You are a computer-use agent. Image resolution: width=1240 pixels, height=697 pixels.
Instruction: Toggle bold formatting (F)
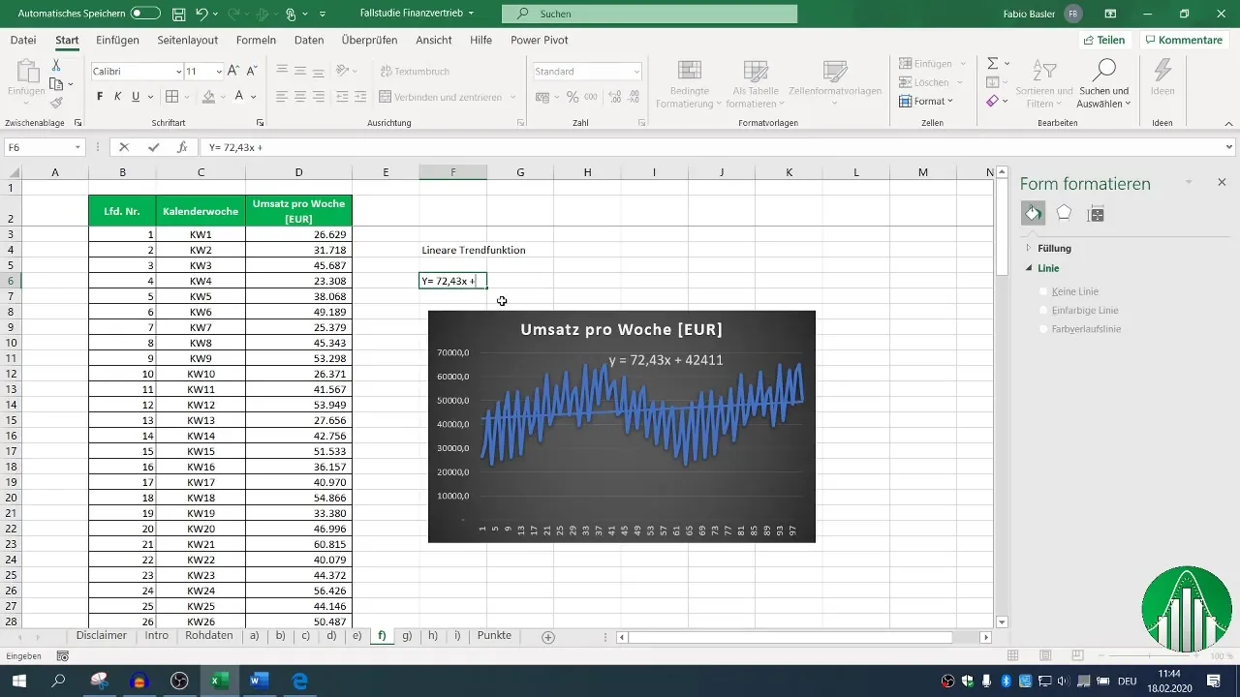100,97
